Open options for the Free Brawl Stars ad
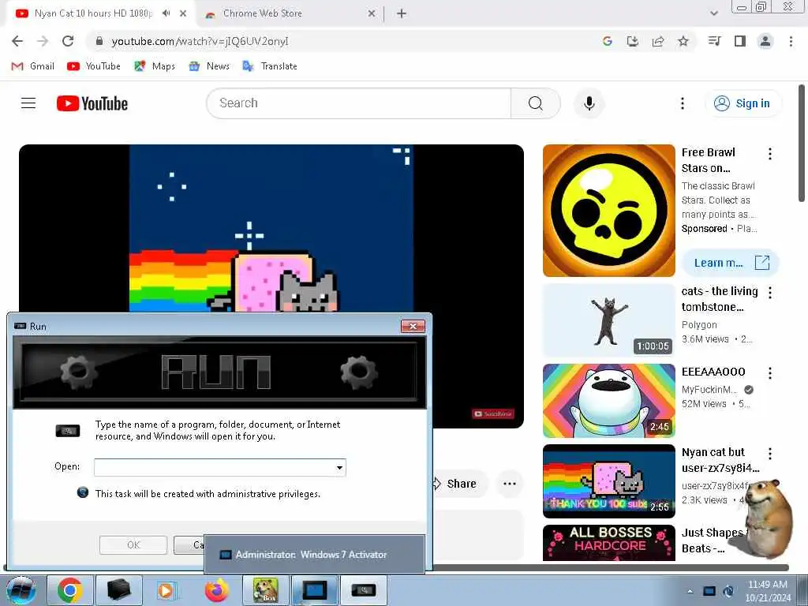 click(x=770, y=154)
